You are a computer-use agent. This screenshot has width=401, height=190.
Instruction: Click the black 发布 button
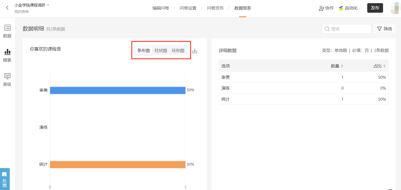click(x=375, y=8)
